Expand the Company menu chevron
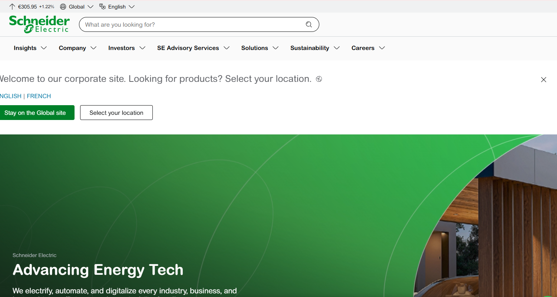 point(93,48)
